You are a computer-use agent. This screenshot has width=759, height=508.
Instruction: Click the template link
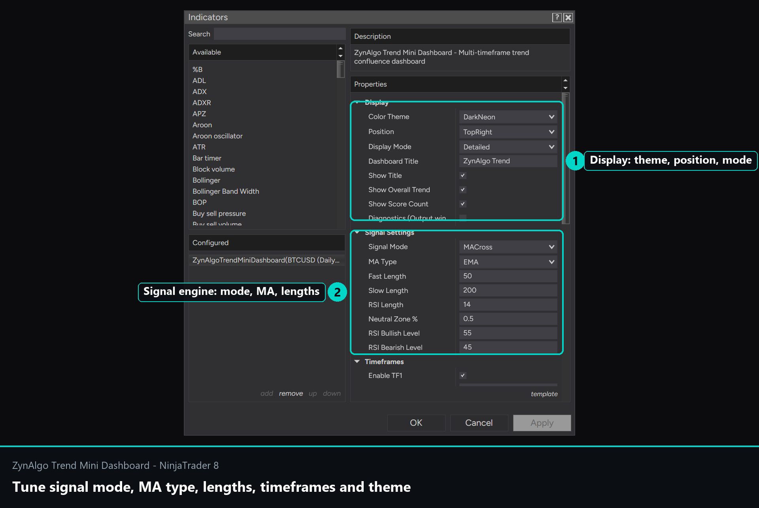[544, 394]
